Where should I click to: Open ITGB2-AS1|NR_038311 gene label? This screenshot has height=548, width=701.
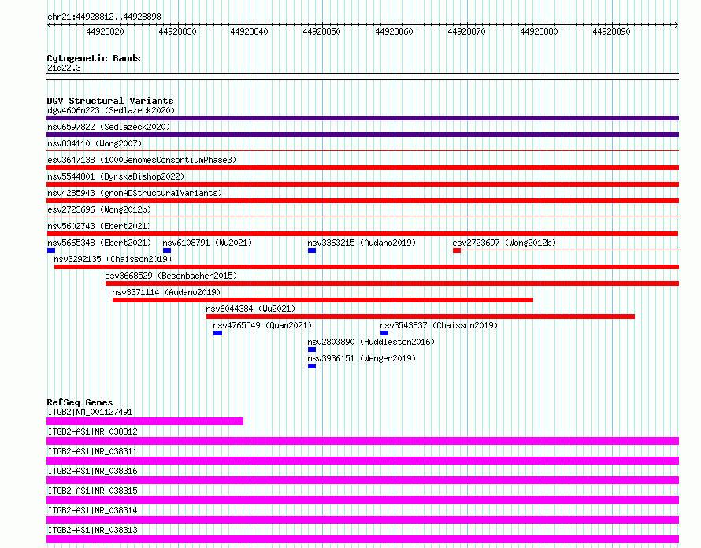pos(92,451)
